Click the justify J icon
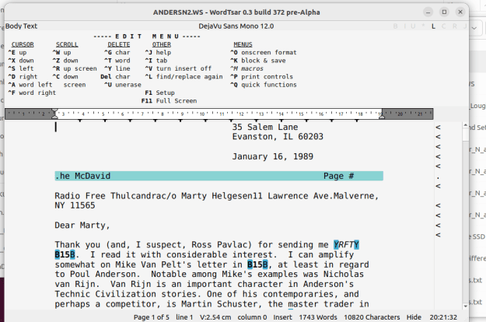 tap(464, 26)
